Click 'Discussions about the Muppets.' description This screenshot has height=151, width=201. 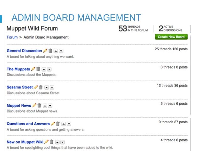tap(31, 75)
